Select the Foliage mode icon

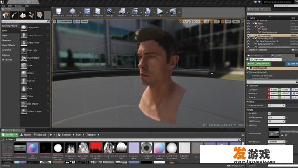tap(31, 15)
